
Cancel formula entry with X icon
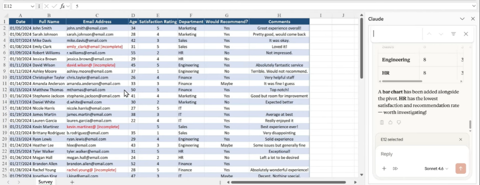[x=47, y=6]
